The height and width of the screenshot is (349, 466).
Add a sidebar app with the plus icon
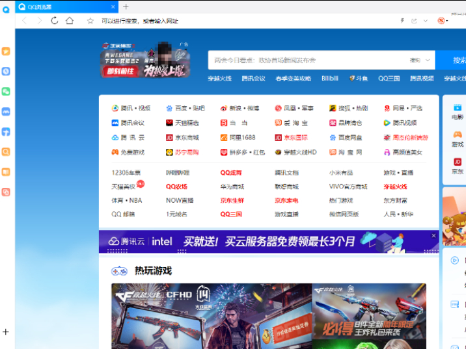click(x=6, y=332)
